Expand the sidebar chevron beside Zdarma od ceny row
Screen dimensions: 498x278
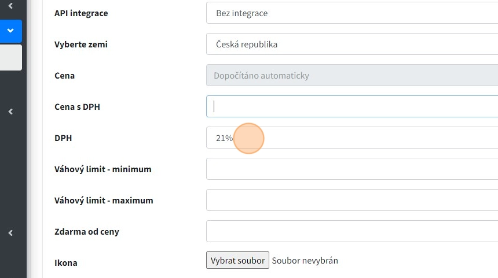tap(10, 233)
